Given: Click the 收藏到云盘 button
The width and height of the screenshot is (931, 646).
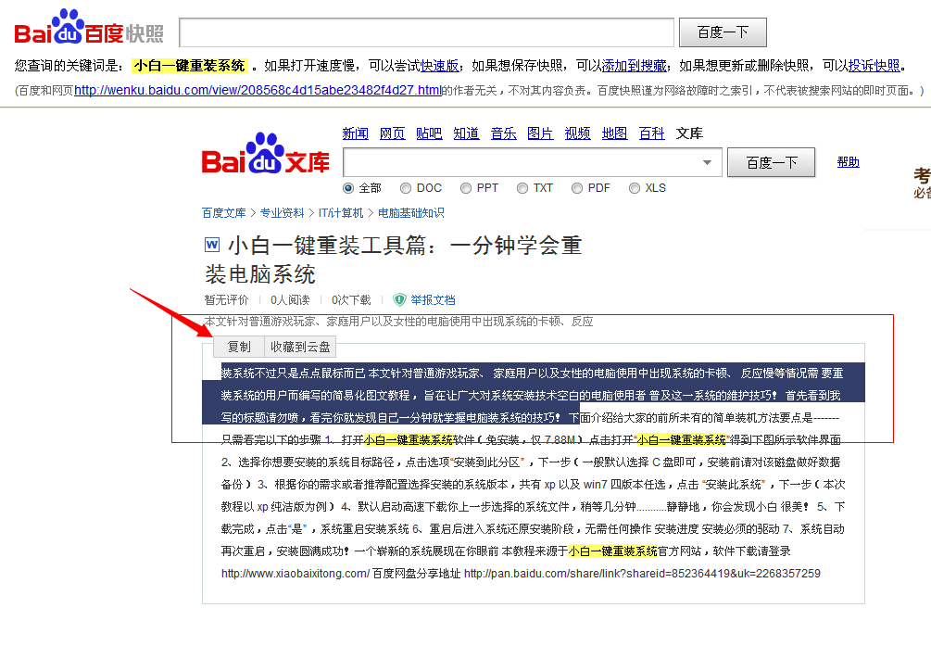Looking at the screenshot, I should tap(300, 347).
